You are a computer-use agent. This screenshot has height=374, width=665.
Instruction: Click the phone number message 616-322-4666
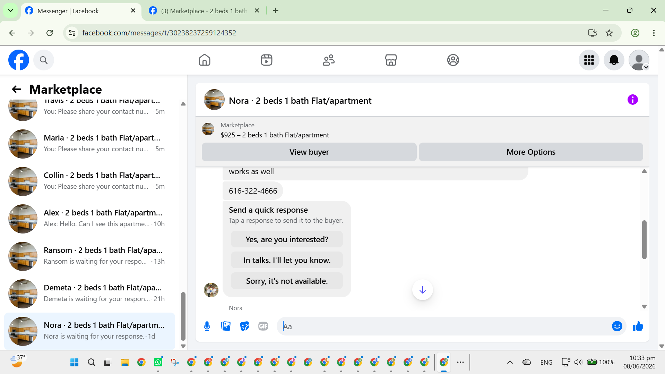pos(253,191)
